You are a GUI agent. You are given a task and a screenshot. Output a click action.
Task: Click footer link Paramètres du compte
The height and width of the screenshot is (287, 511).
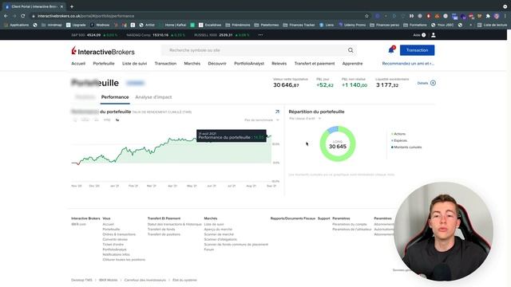(x=350, y=224)
